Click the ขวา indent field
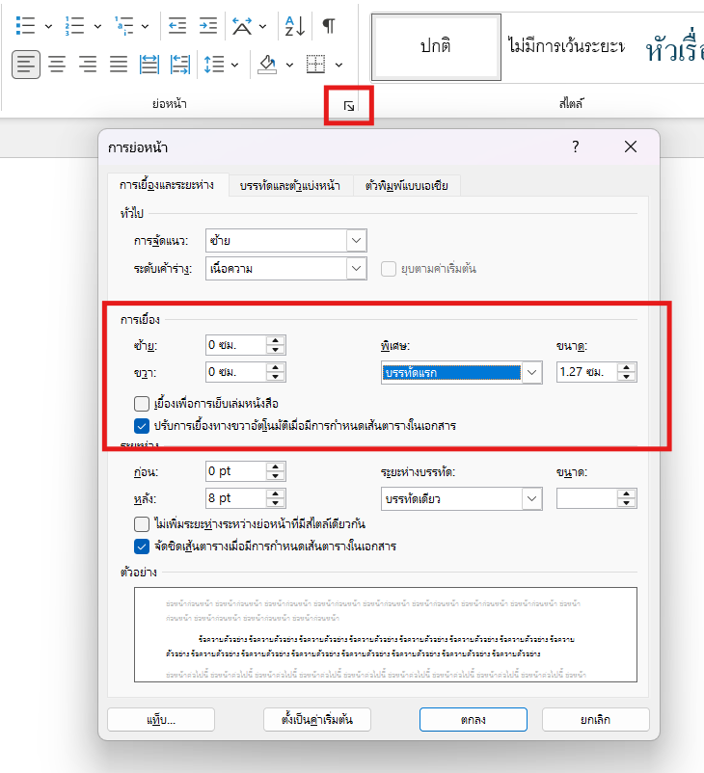 tap(236, 372)
